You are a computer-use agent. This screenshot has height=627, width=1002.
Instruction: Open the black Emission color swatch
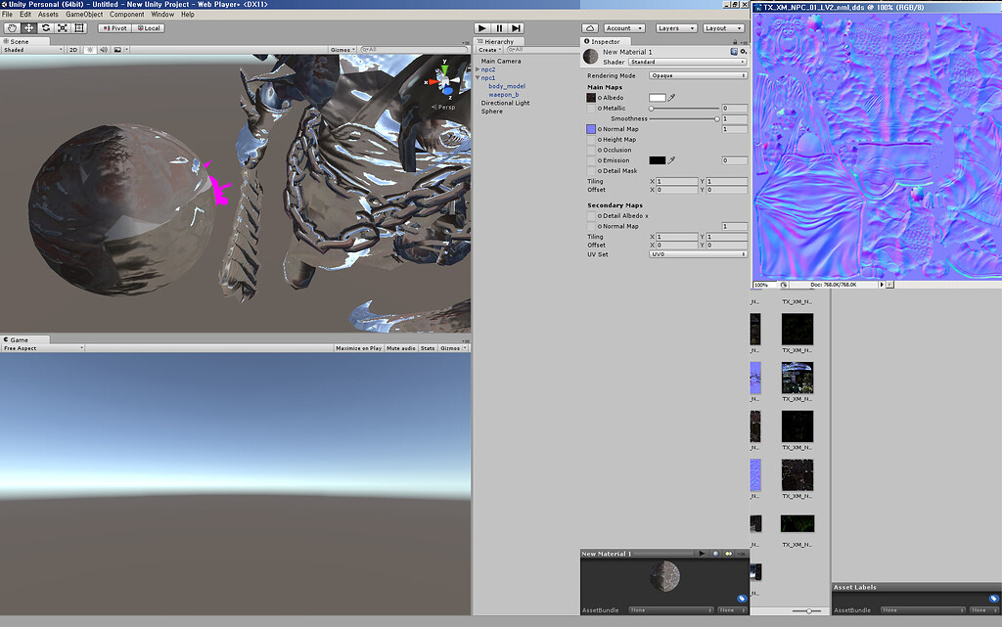pos(658,159)
